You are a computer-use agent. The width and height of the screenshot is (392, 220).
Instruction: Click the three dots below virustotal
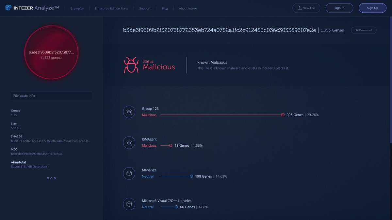[51, 178]
